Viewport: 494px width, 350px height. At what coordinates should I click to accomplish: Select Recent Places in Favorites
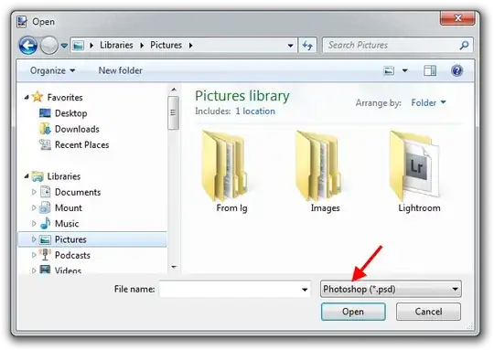tap(82, 144)
